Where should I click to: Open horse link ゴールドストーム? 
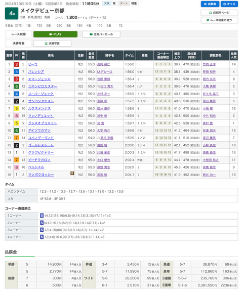coord(41,145)
